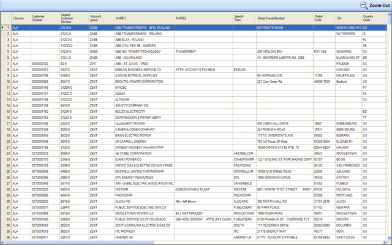Click City column header
This screenshot has width=392, height=245.
coord(349,18)
